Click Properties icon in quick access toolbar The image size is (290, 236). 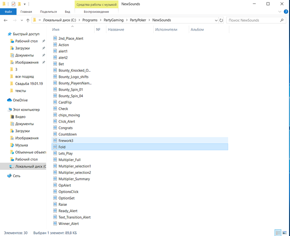pos(13,4)
